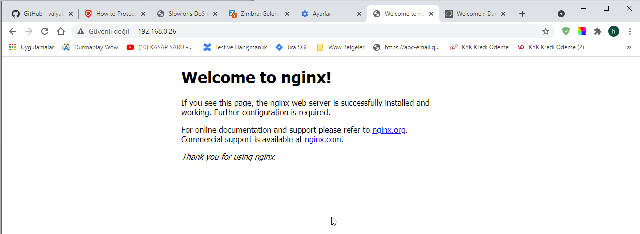
Task: Select the Welcome :: Dan tab
Action: click(x=474, y=14)
